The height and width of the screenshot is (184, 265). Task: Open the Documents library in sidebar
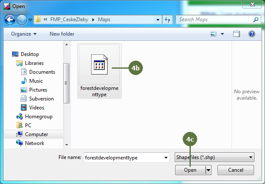tap(42, 72)
